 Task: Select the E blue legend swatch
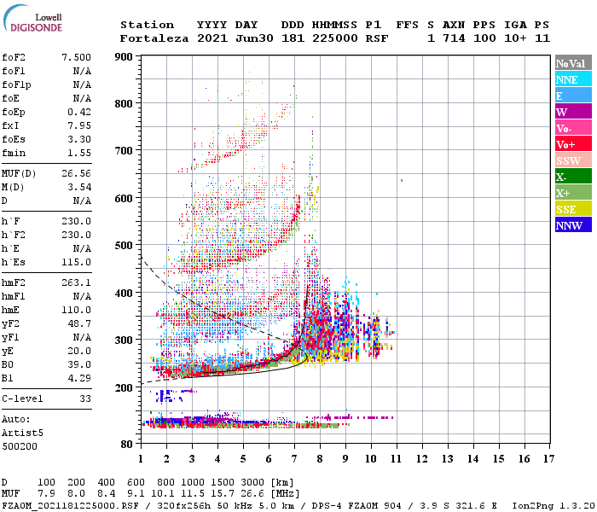(x=573, y=96)
